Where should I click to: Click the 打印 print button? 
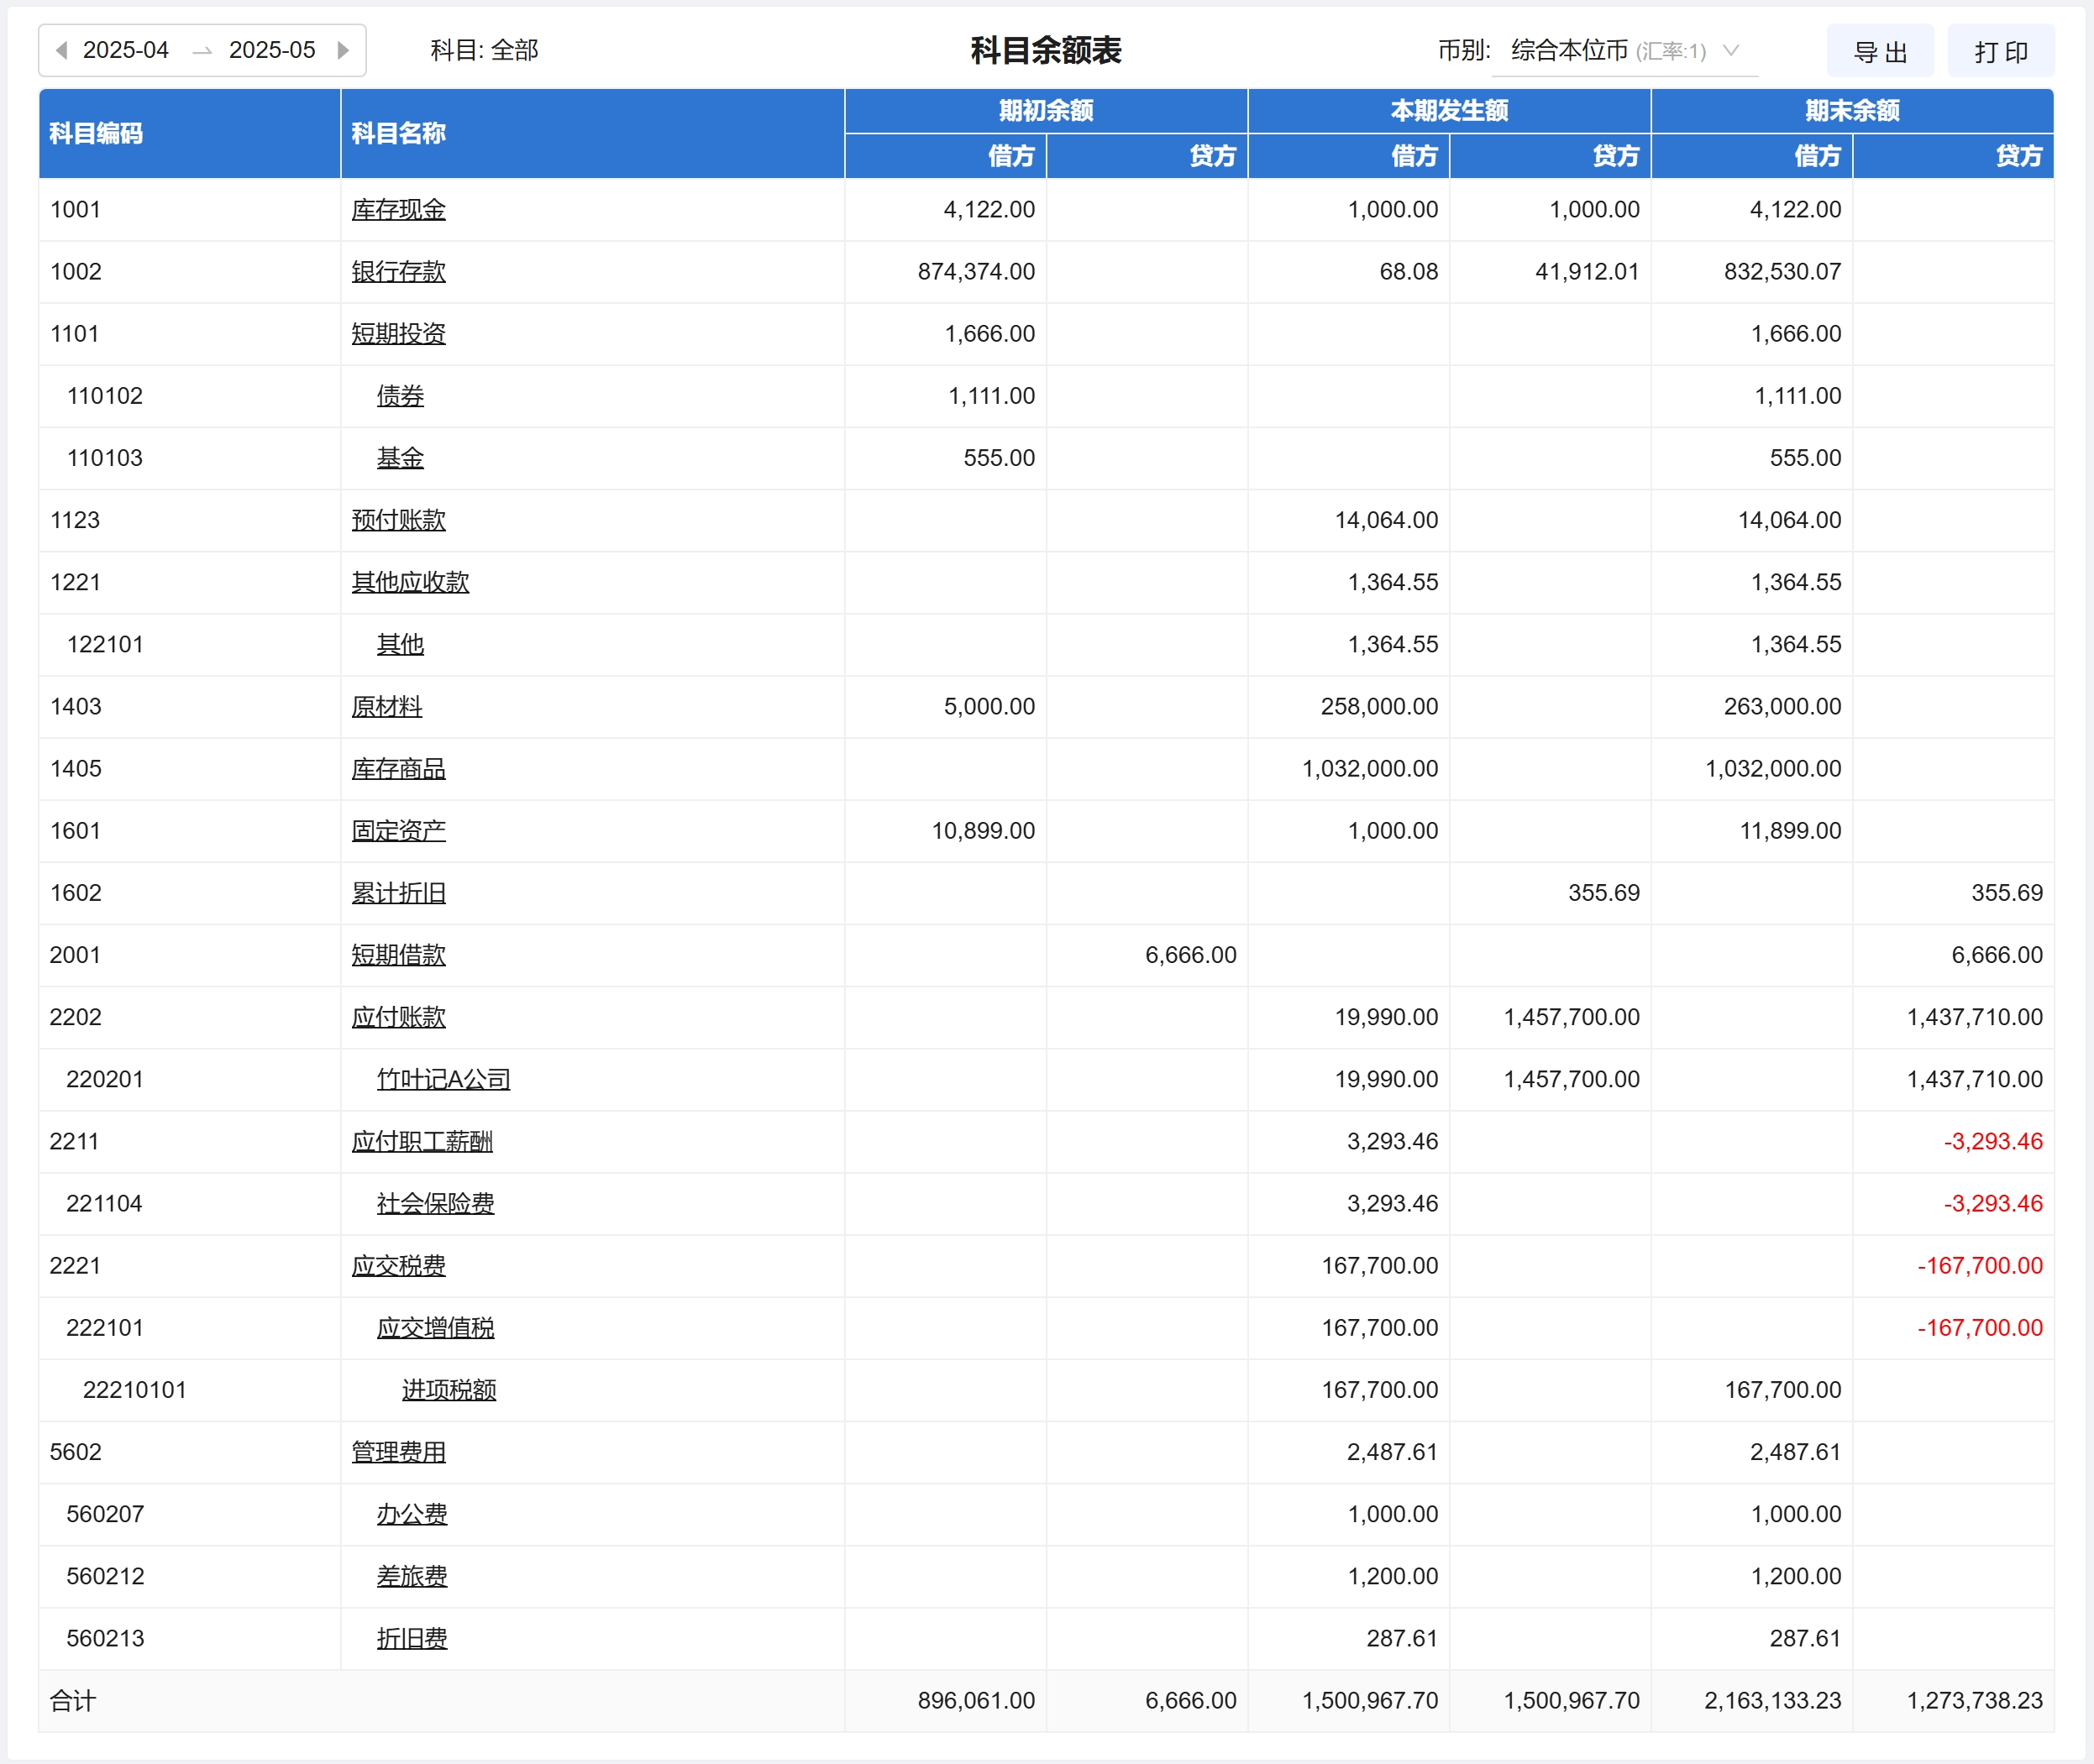(x=2000, y=51)
